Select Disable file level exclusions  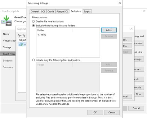pyautogui.click(x=33, y=21)
